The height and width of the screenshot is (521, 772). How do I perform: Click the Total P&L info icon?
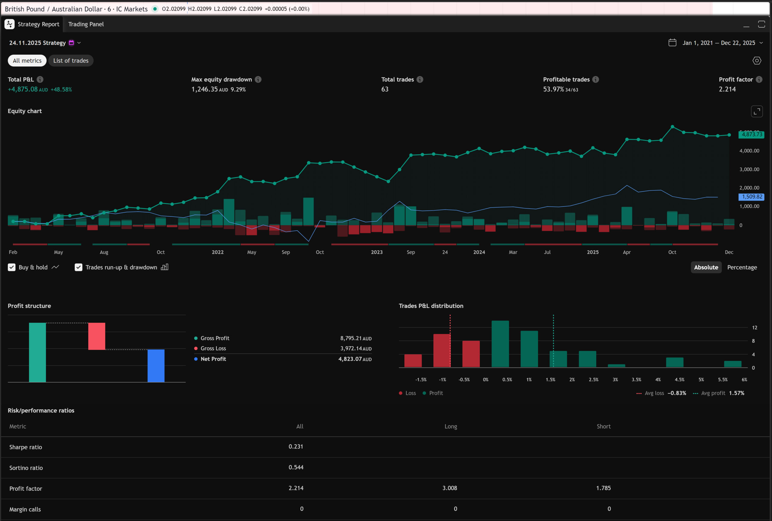(x=40, y=79)
